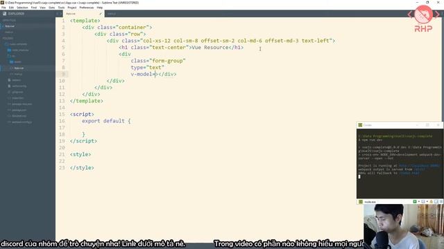Open webpack.config.js in the sidebar
444x249 pixels.
[x=22, y=122]
